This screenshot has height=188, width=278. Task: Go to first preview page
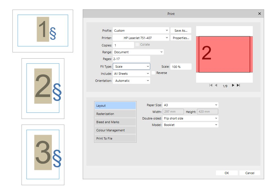211,86
